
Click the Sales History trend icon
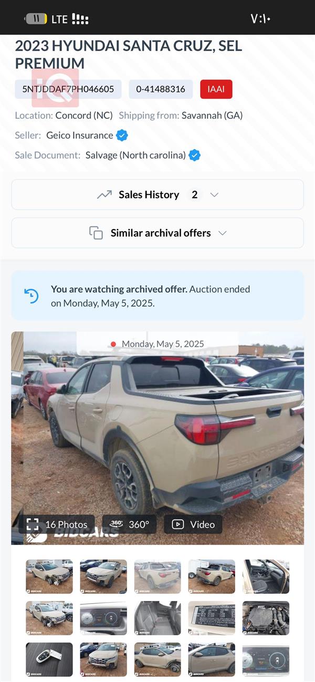pos(104,194)
